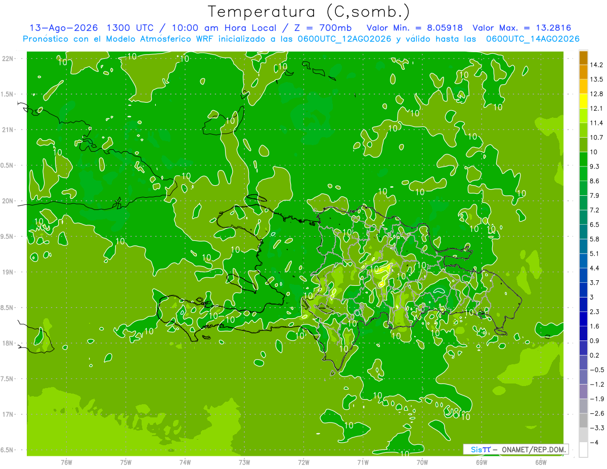Click the '0.2' color scale label
The image size is (607, 469).
595,355
